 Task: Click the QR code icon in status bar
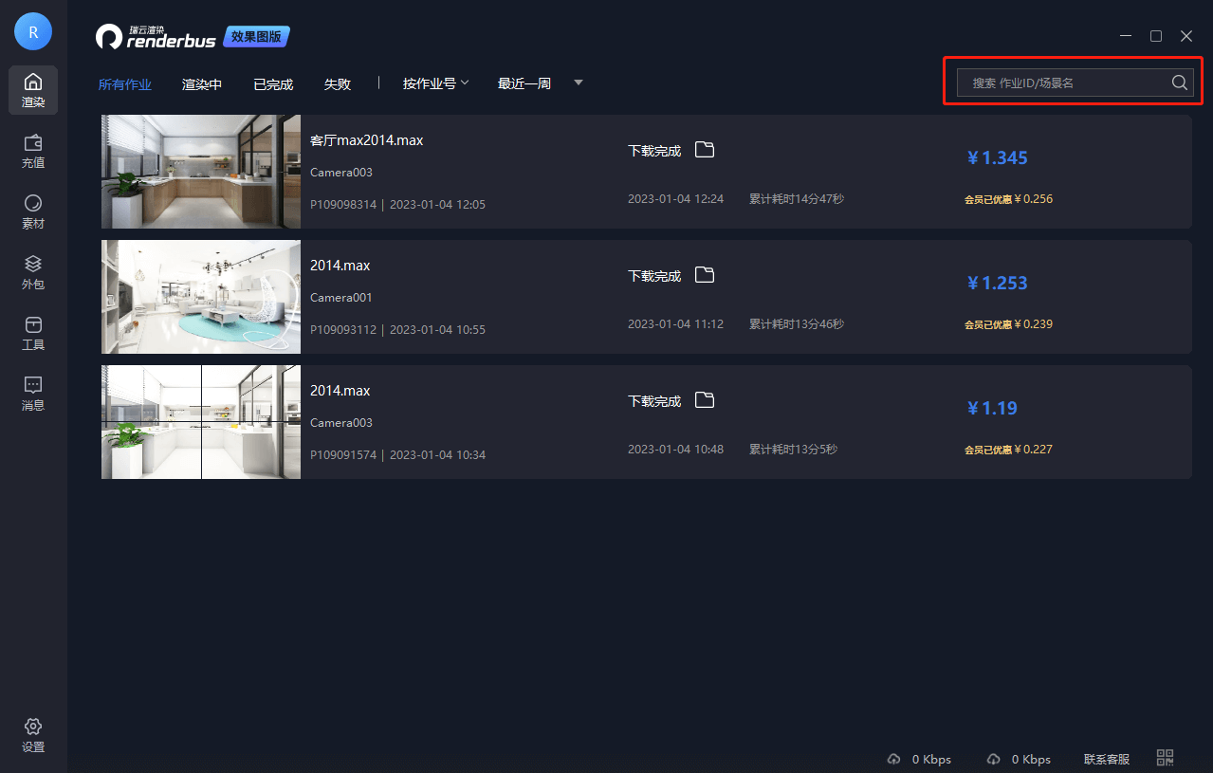click(x=1166, y=758)
